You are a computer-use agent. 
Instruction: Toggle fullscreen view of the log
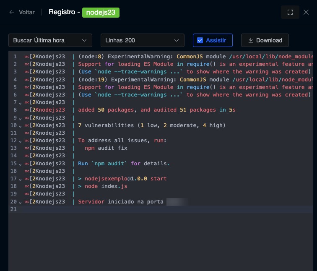click(290, 12)
